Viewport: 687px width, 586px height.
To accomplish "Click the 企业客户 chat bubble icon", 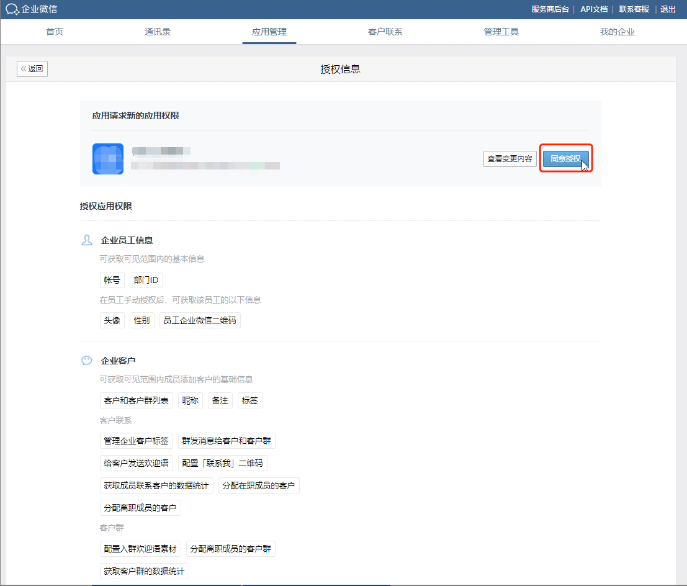I will pos(87,360).
